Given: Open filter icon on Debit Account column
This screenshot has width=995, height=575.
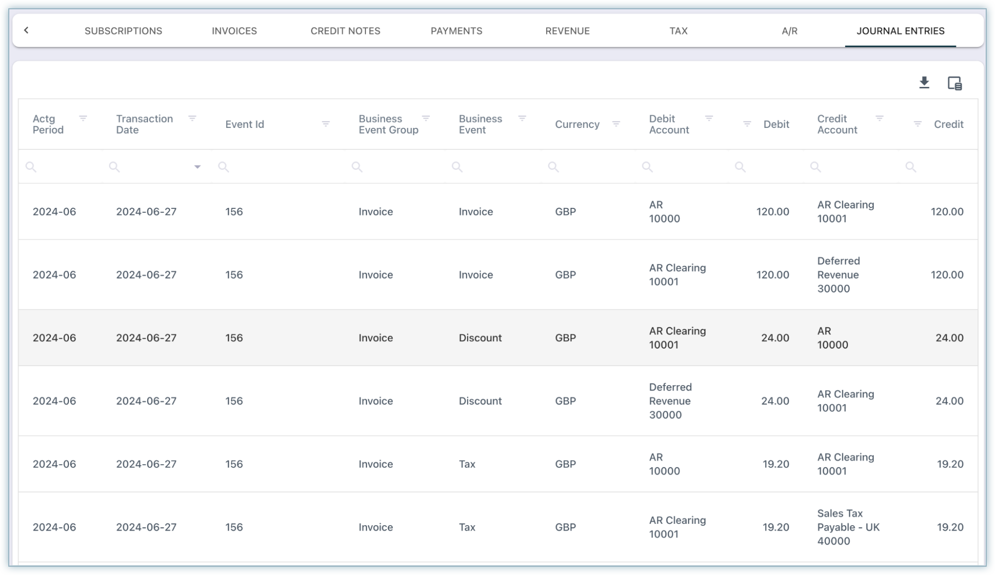Looking at the screenshot, I should tap(709, 118).
